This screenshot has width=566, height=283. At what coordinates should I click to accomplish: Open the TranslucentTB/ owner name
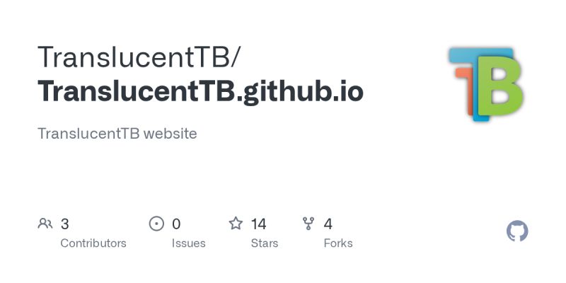[x=138, y=57]
